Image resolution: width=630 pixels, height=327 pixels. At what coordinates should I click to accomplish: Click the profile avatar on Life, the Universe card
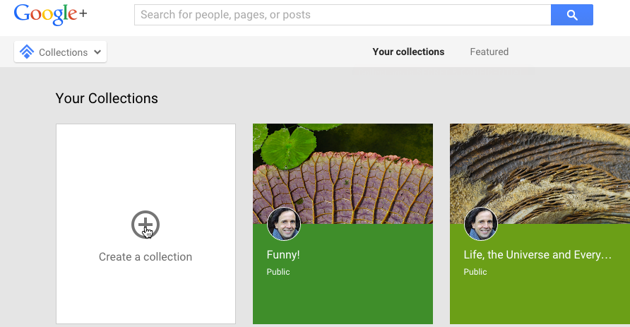(481, 224)
